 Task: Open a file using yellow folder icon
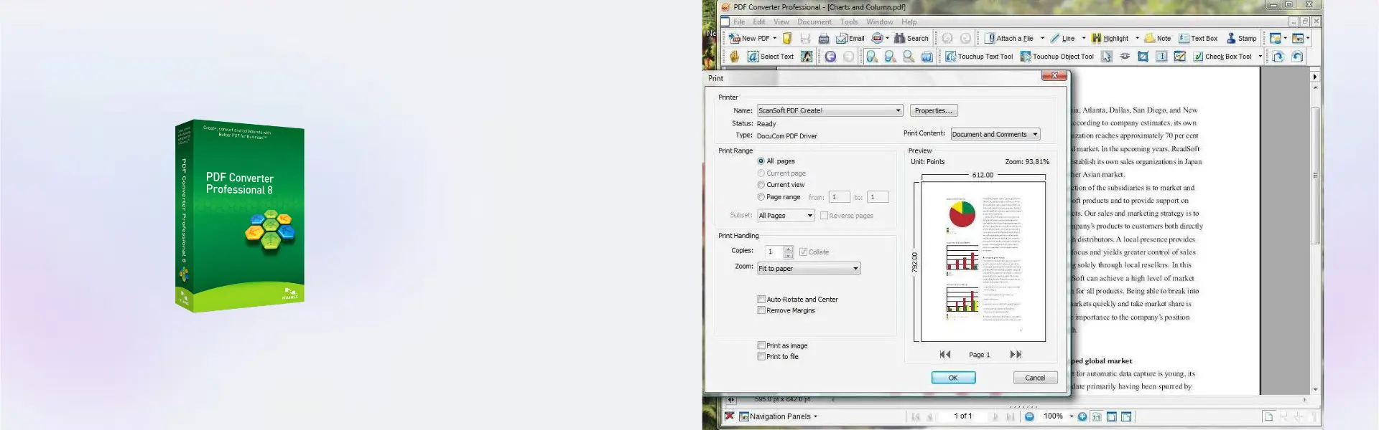[x=787, y=39]
